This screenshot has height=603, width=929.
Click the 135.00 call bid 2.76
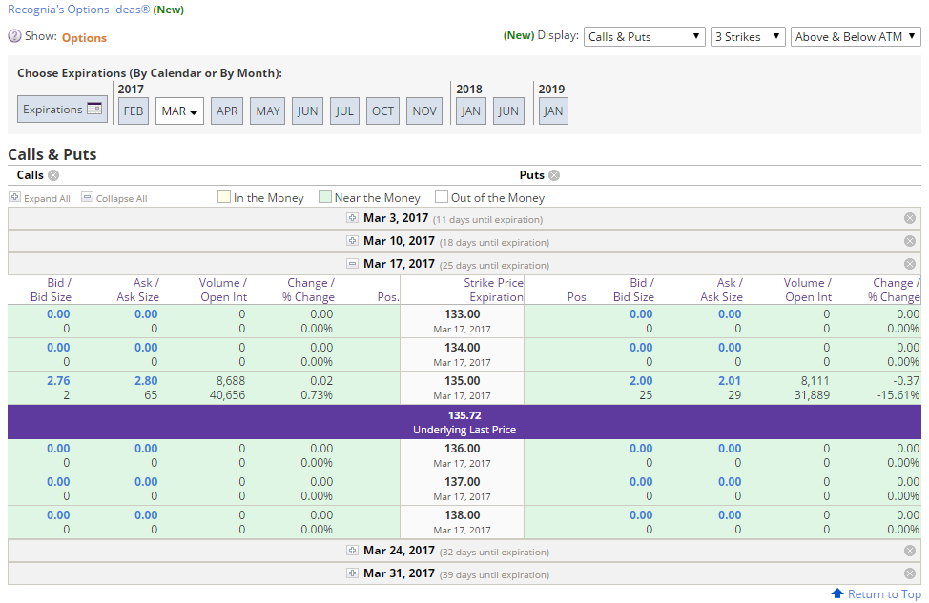pyautogui.click(x=58, y=380)
